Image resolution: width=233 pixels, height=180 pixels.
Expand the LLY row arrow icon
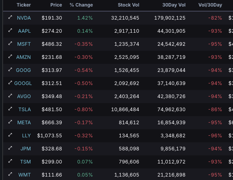pyautogui.click(x=10, y=135)
